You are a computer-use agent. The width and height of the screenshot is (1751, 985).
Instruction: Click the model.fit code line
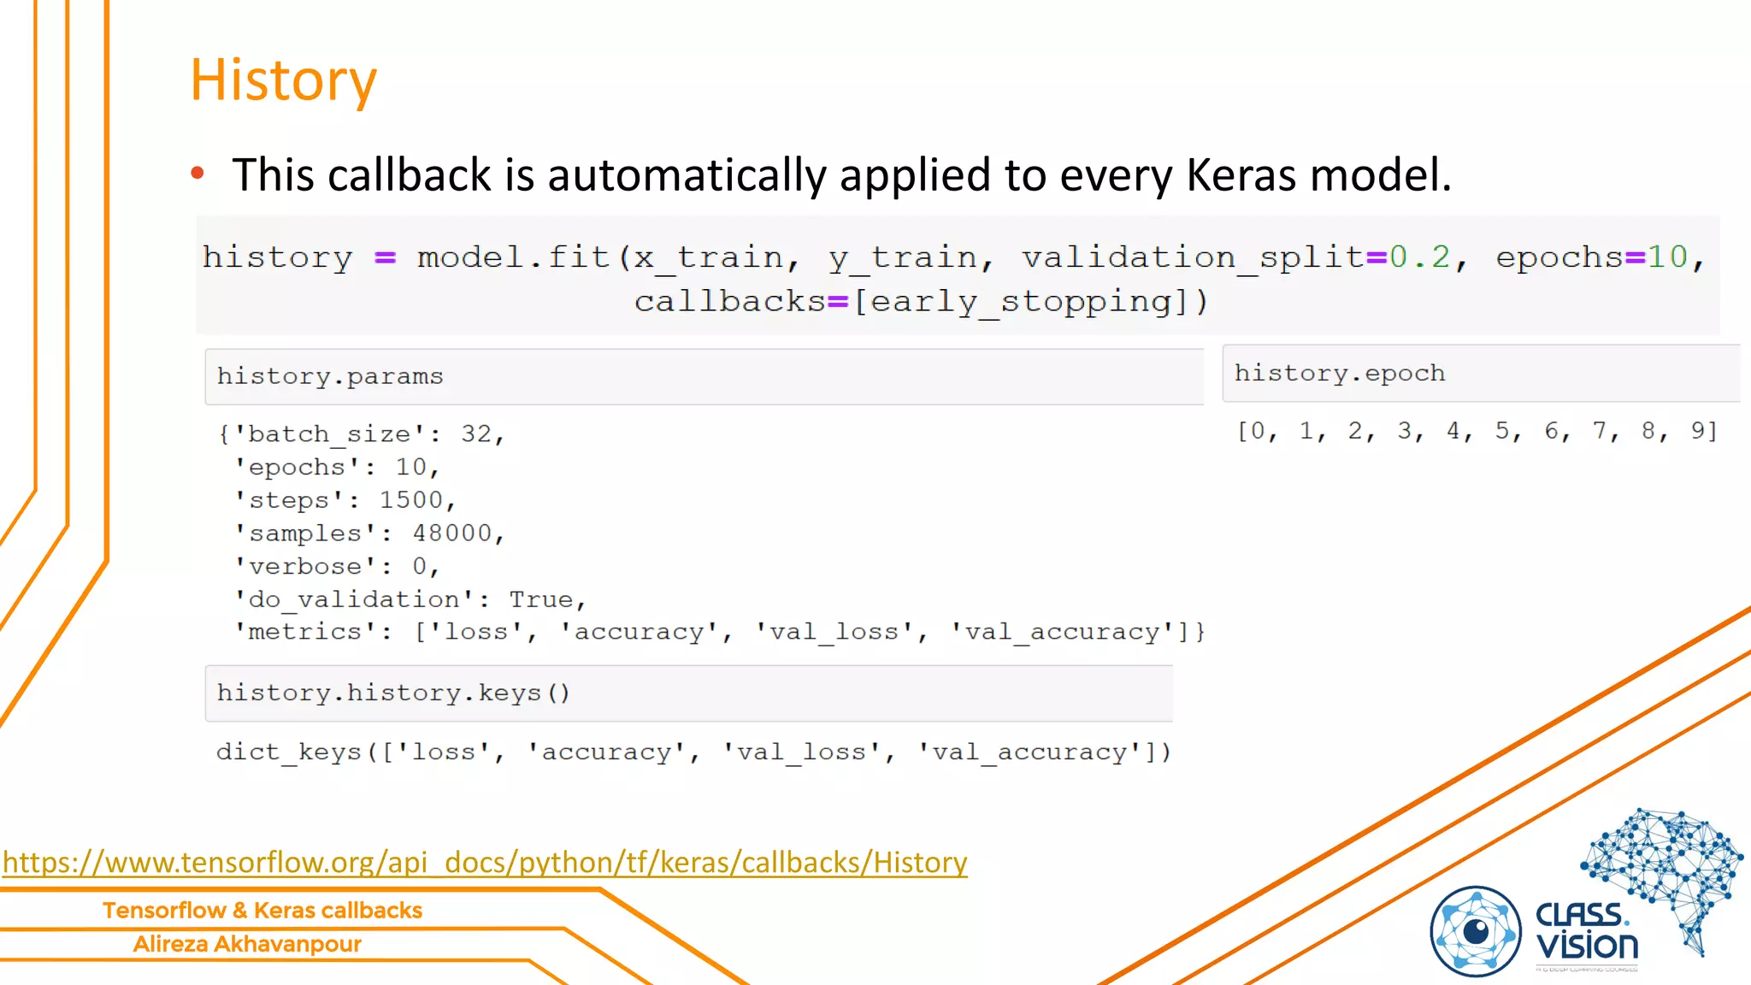(x=954, y=257)
